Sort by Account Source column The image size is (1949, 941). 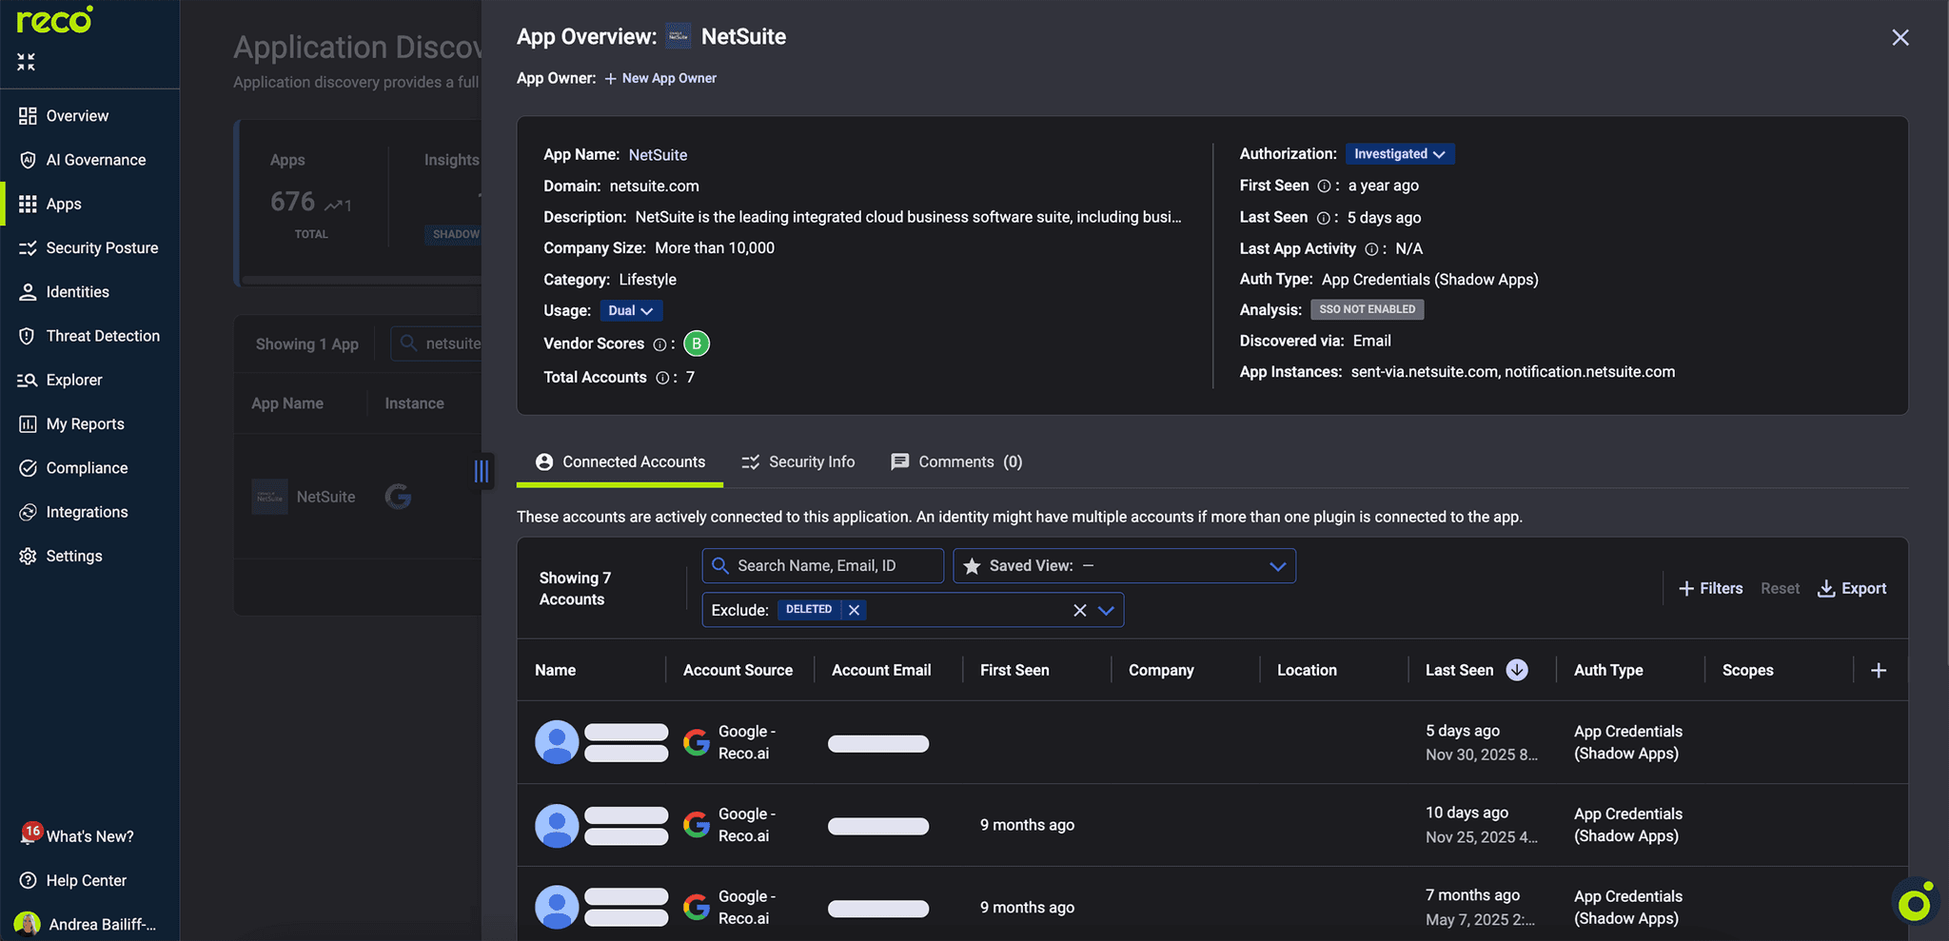[x=738, y=671]
